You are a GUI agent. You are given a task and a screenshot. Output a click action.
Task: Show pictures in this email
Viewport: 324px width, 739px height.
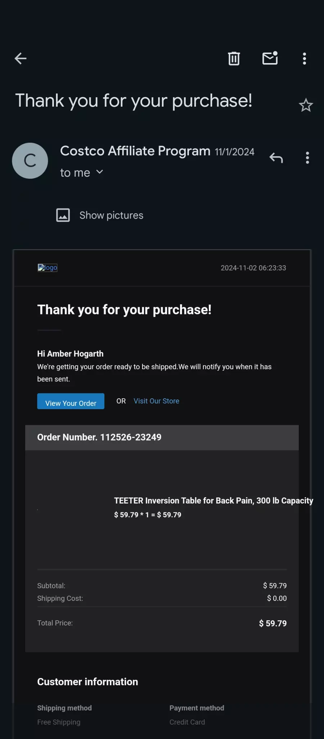point(111,215)
